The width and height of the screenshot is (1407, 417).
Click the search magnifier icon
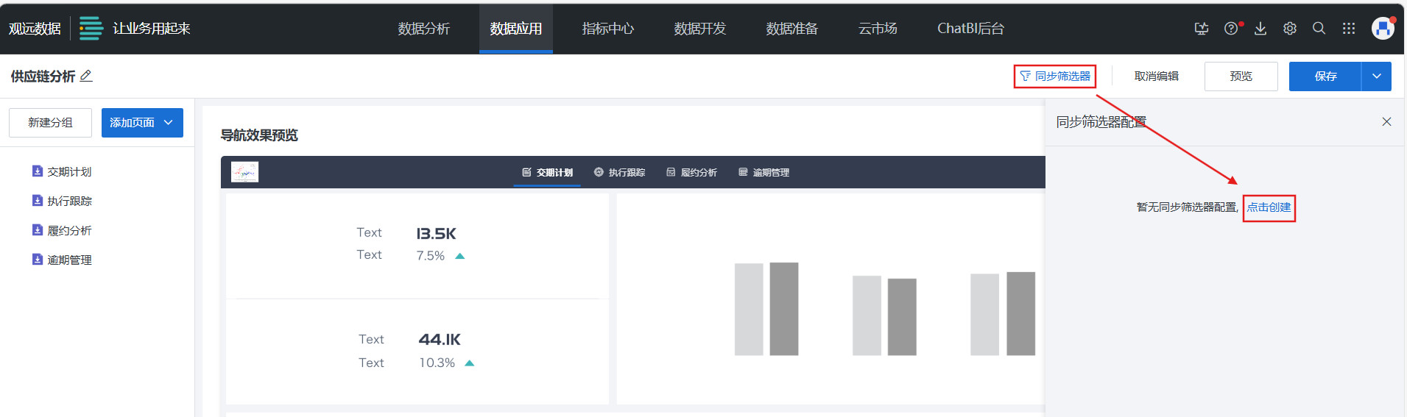point(1319,29)
